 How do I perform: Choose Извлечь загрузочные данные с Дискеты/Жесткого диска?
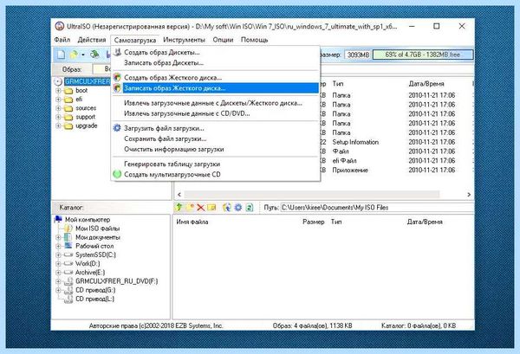[216, 103]
